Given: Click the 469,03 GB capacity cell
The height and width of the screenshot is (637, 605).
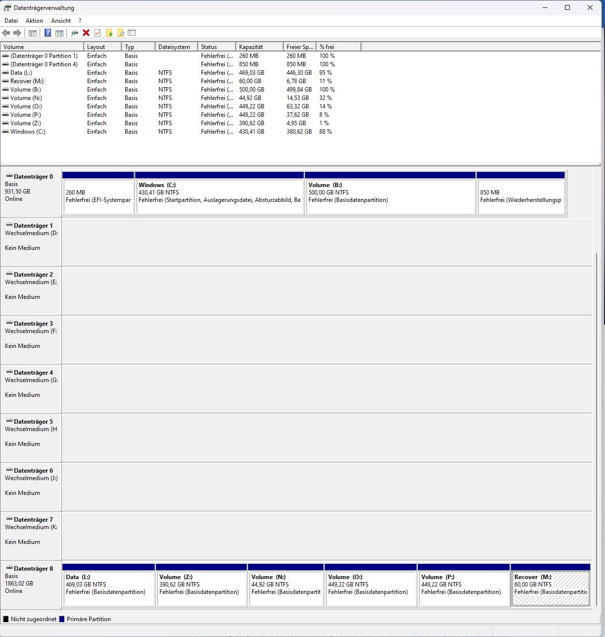Looking at the screenshot, I should (252, 73).
